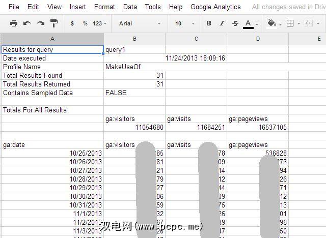Click the '10/25/2013' date cell
Viewport: 326px width, 238px height.
(52, 153)
